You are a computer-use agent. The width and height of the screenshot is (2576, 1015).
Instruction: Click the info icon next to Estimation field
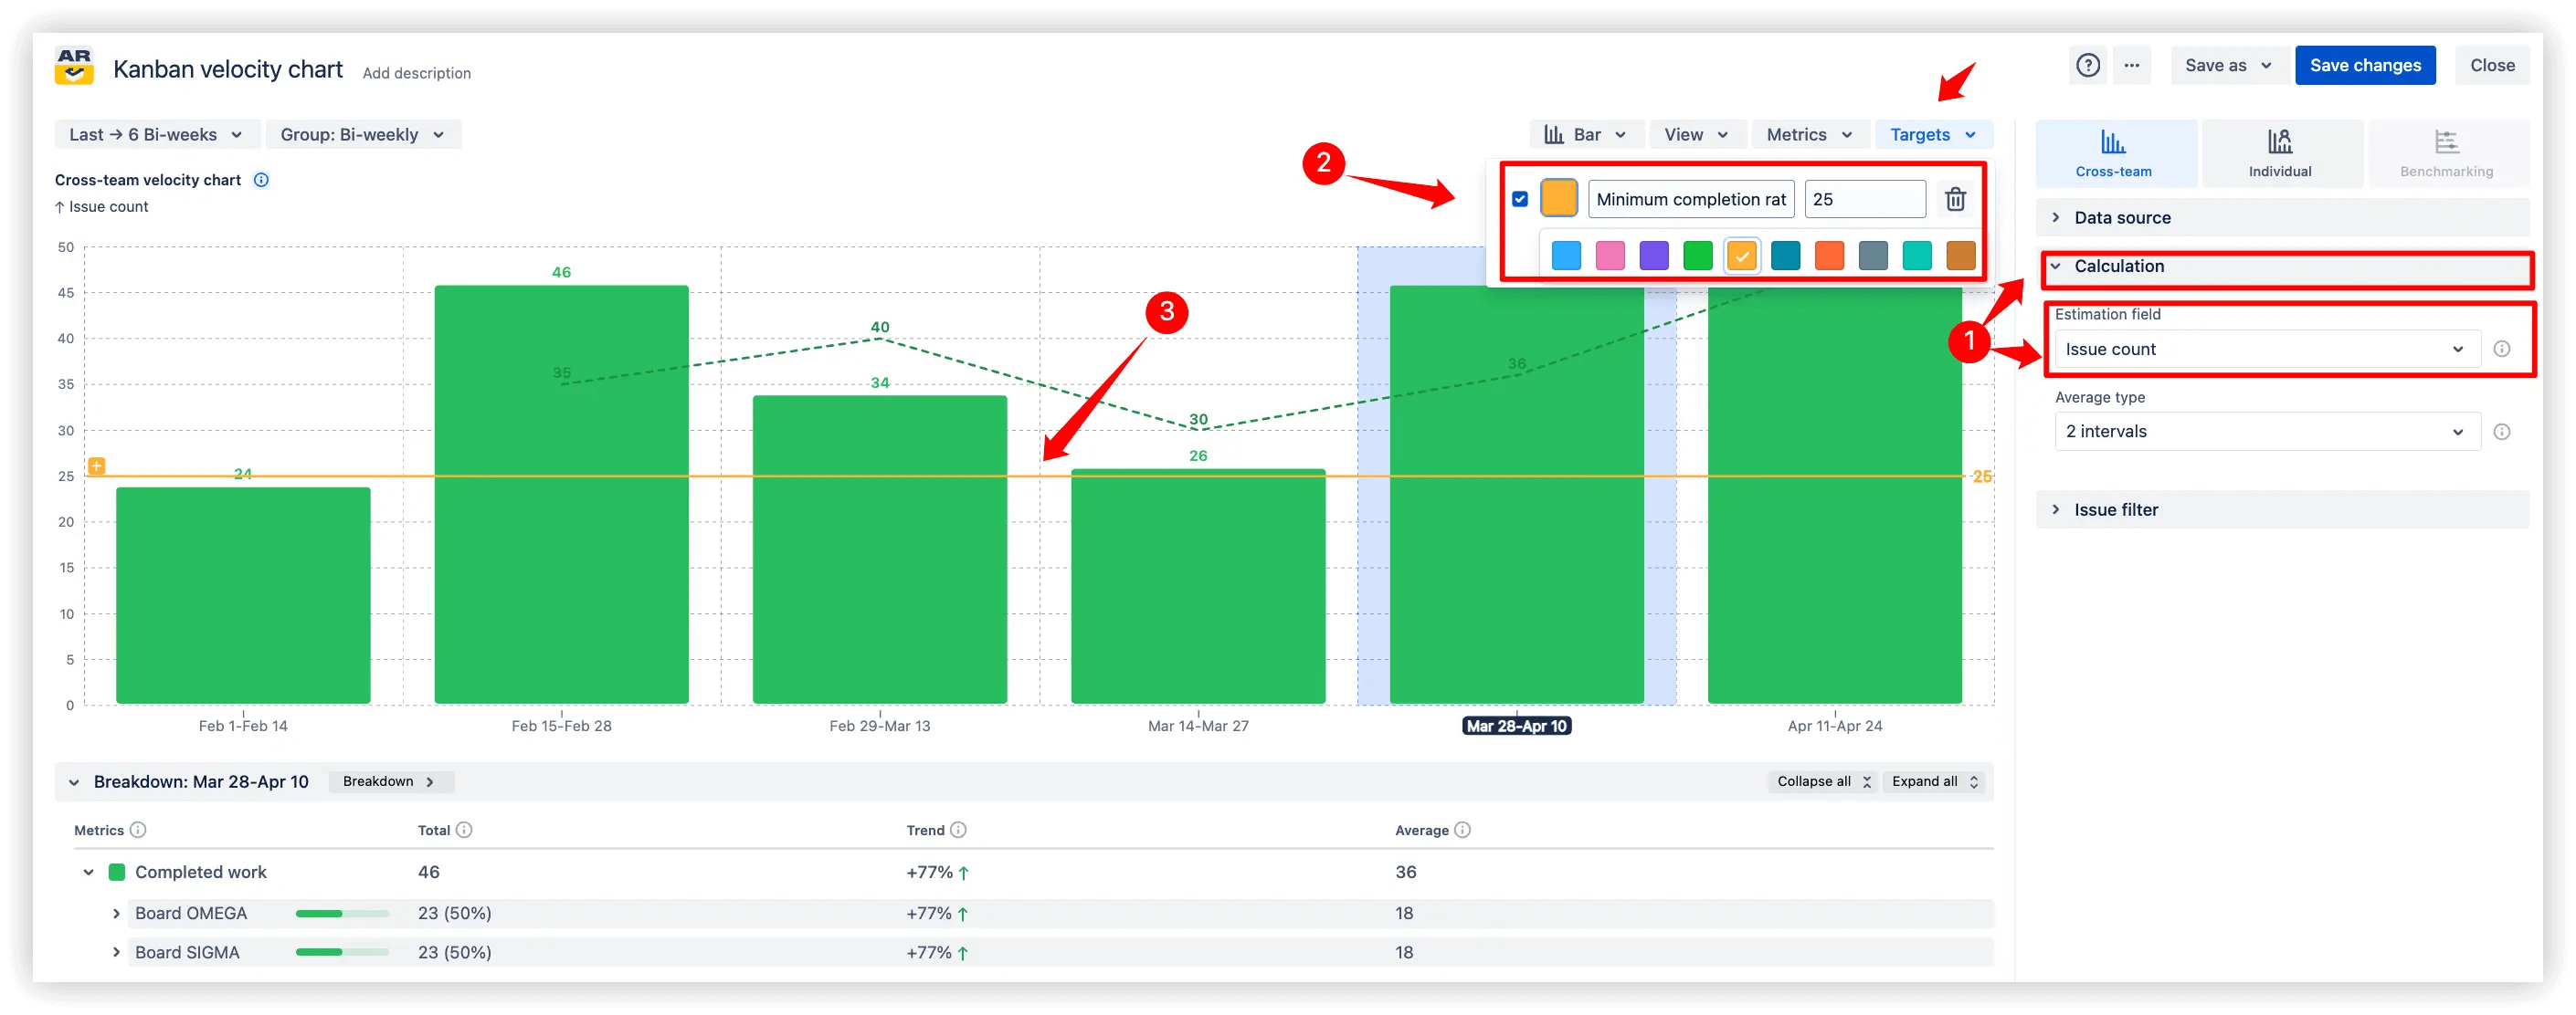2504,349
